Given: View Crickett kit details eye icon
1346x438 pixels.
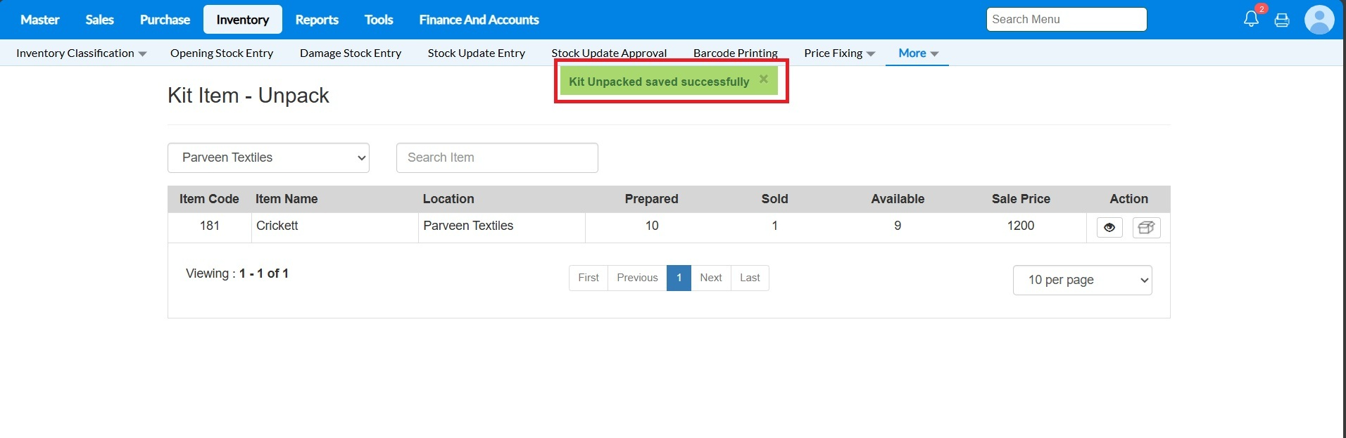Looking at the screenshot, I should [x=1109, y=227].
